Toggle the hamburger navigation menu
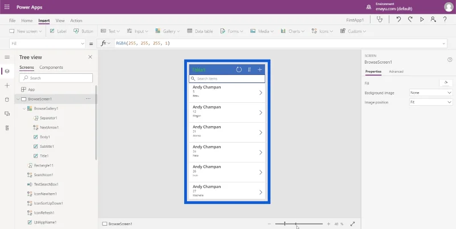Screen dimensions: 456x229 point(7,57)
